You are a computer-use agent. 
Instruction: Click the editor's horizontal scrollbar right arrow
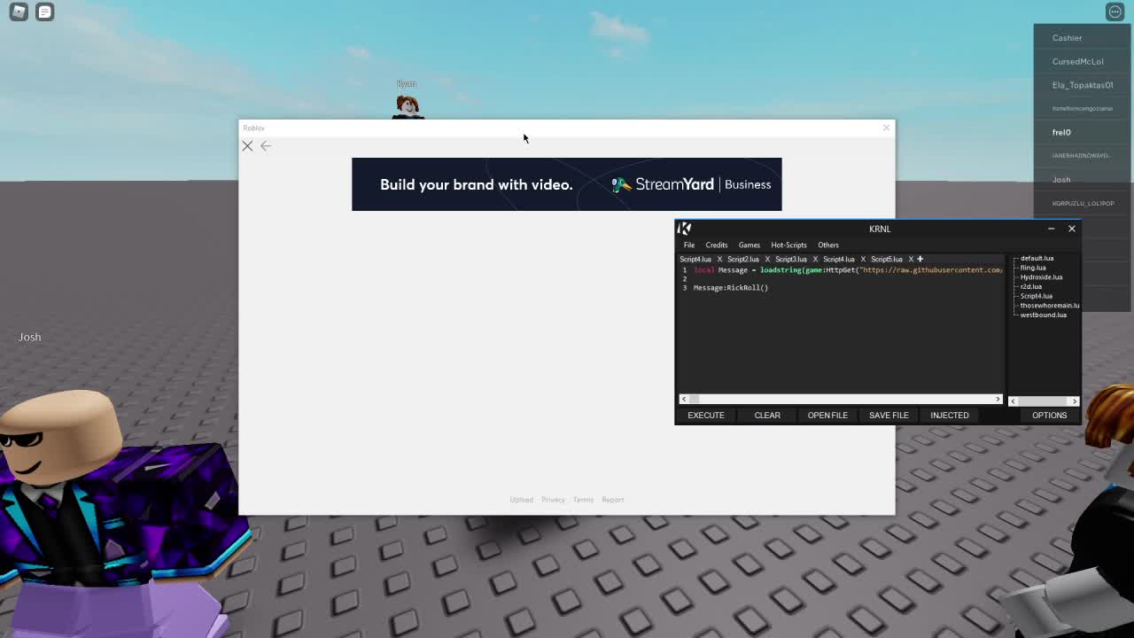(x=998, y=400)
